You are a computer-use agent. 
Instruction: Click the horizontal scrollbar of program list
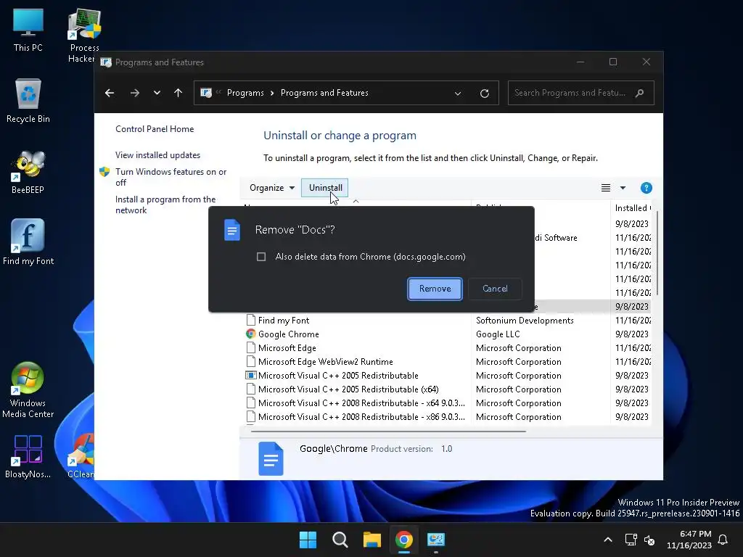click(x=388, y=431)
